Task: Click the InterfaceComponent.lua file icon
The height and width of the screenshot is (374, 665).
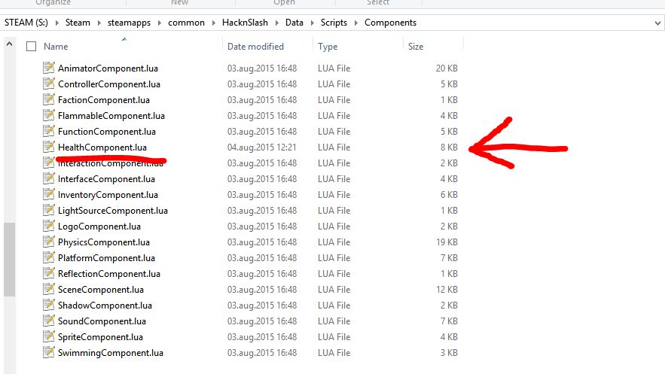Action: [x=49, y=178]
